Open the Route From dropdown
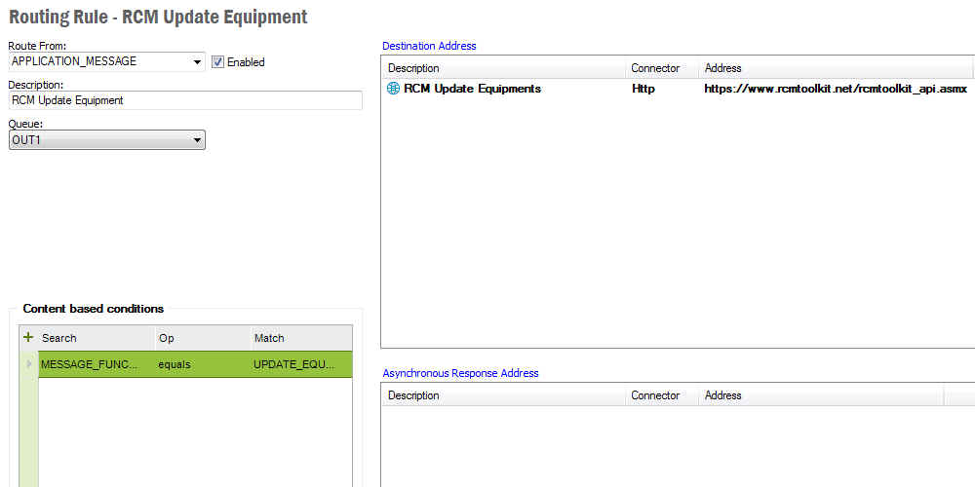The width and height of the screenshot is (975, 487). pyautogui.click(x=198, y=61)
